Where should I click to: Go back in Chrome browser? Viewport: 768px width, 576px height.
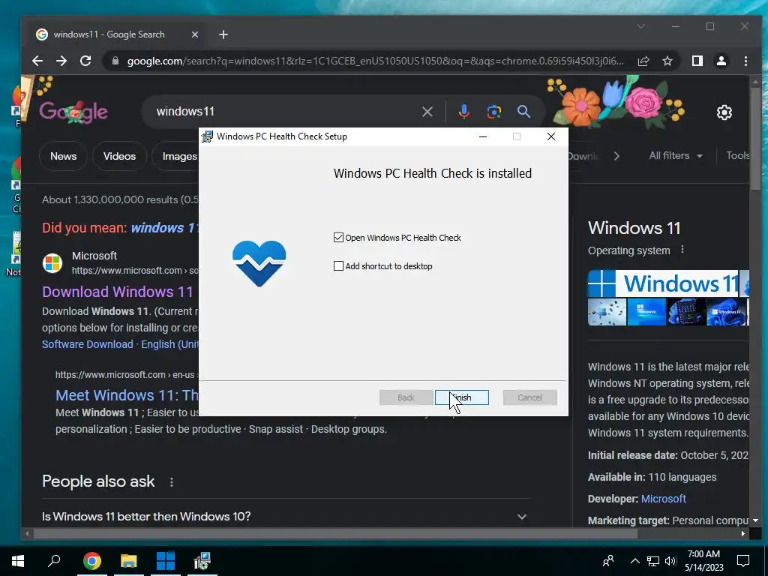pos(37,61)
